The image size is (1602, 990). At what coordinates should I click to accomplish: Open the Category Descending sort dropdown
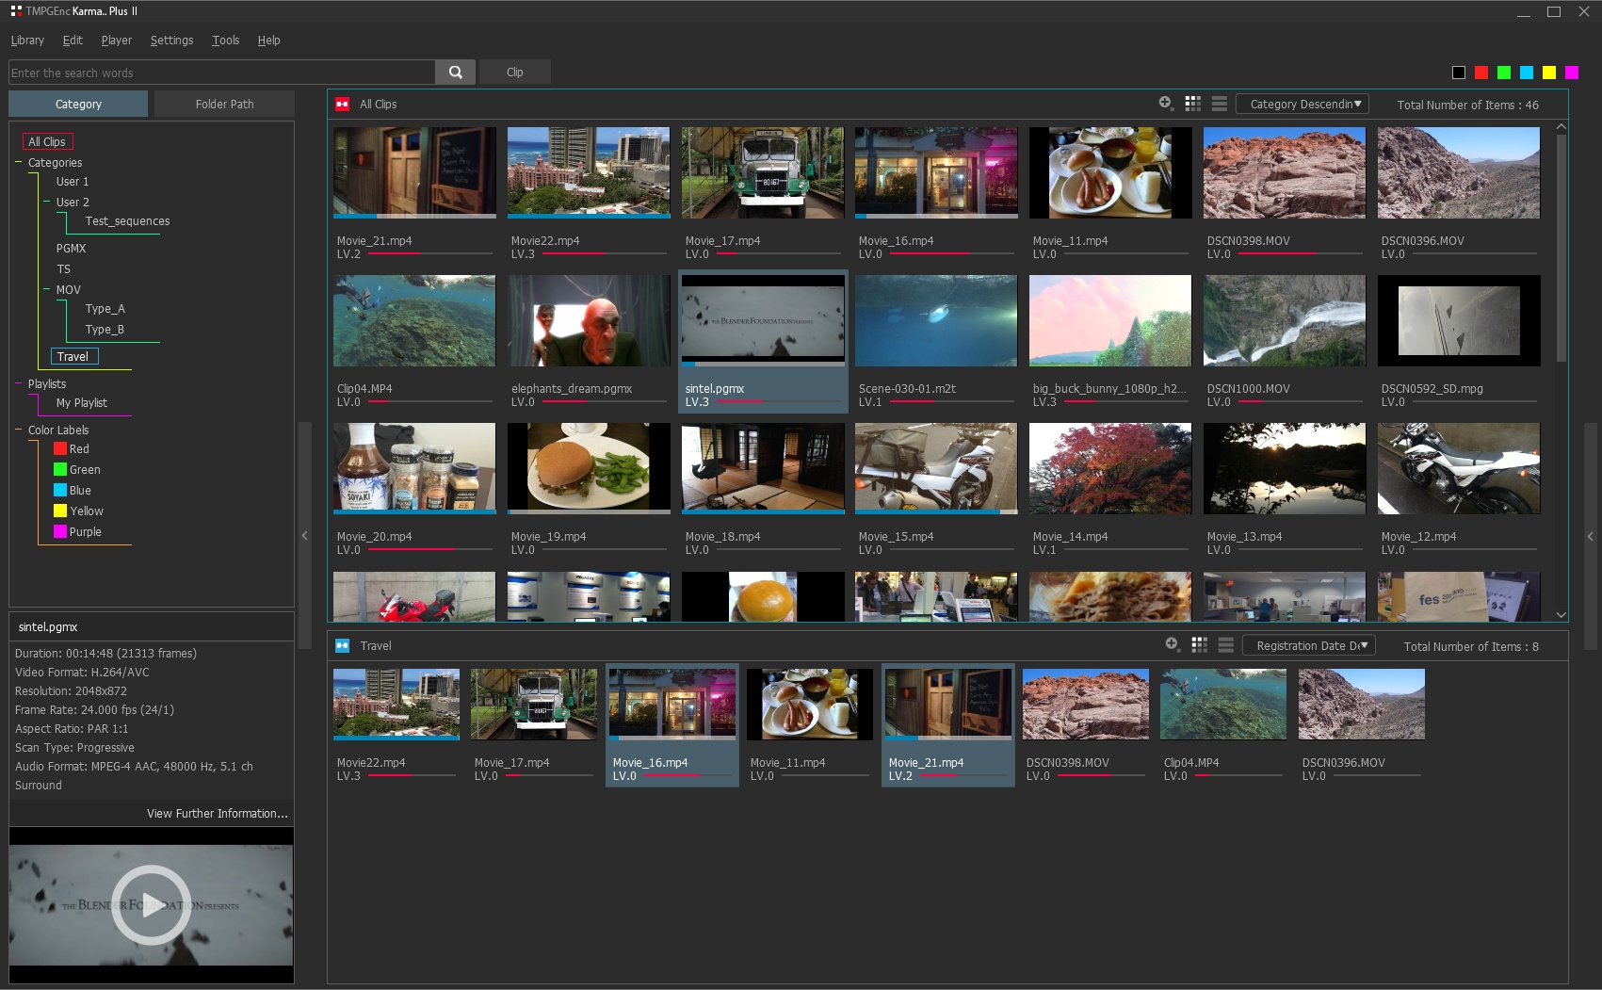pyautogui.click(x=1303, y=105)
